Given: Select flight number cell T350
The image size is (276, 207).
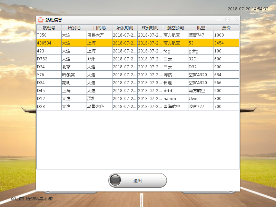Looking at the screenshot, I should tap(49, 35).
